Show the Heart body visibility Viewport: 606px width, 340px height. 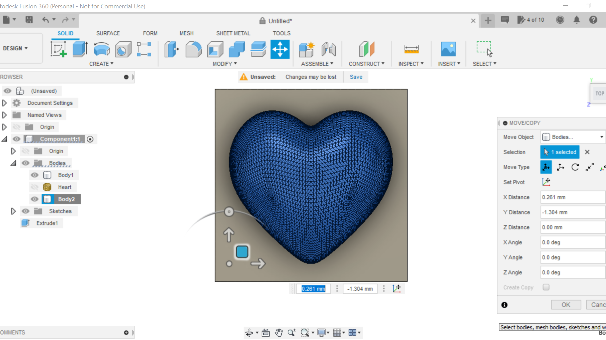[x=34, y=187]
